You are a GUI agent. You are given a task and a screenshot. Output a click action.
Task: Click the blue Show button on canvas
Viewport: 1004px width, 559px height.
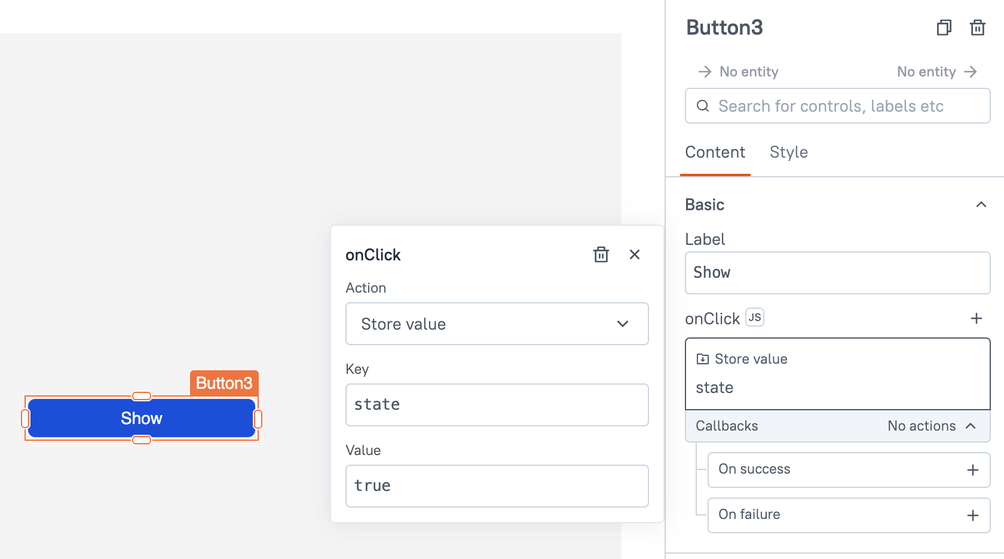tap(142, 418)
